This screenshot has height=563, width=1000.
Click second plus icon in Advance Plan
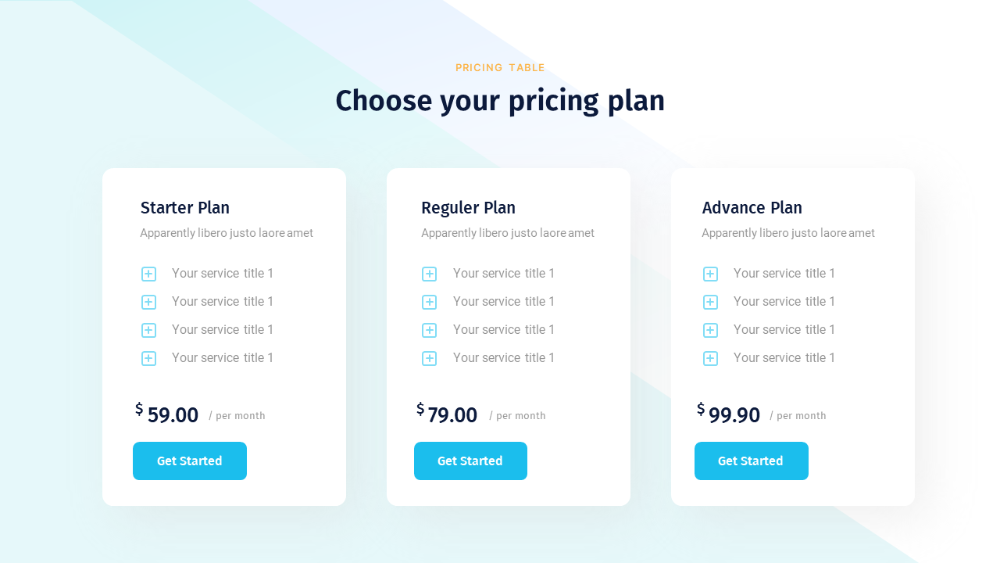pyautogui.click(x=710, y=302)
